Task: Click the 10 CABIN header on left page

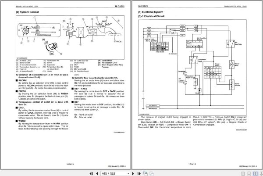Action: click(x=120, y=6)
